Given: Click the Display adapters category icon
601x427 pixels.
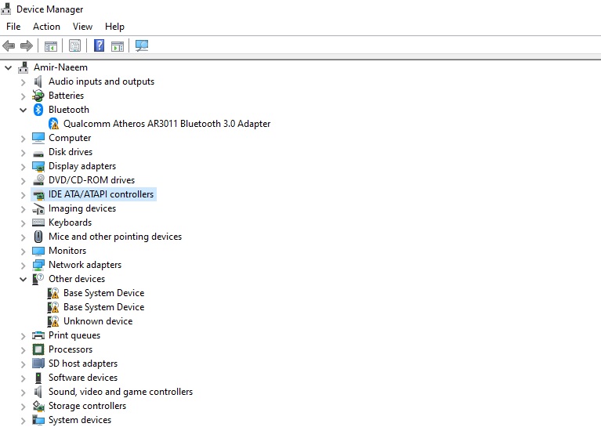Looking at the screenshot, I should [38, 166].
